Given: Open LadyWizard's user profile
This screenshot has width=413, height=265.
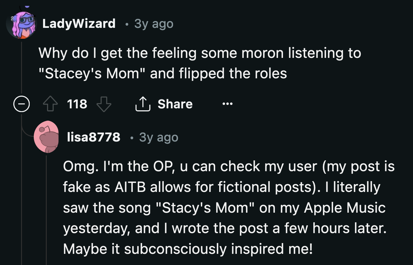Looking at the screenshot, I should click(x=79, y=24).
